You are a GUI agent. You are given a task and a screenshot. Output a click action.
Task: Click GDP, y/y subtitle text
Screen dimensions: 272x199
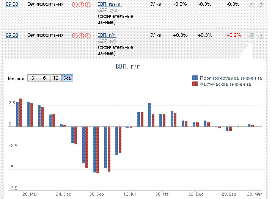click(107, 42)
